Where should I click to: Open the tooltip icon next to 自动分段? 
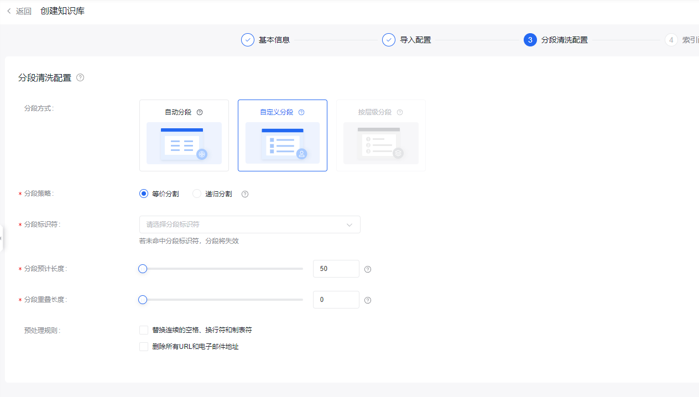[x=200, y=112]
